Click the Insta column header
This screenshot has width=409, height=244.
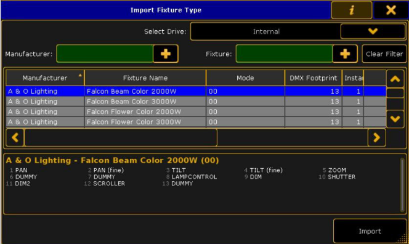pyautogui.click(x=353, y=78)
